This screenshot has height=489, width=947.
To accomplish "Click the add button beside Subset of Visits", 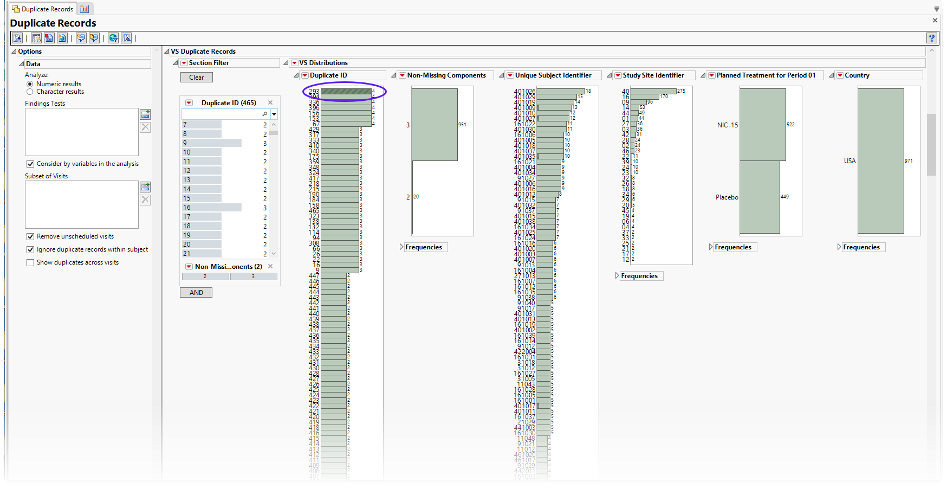I will tap(145, 187).
